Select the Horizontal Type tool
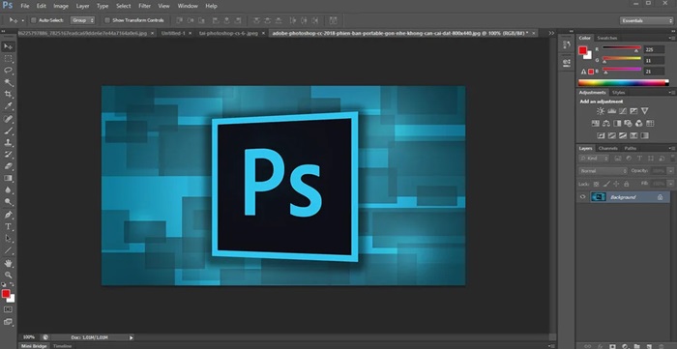This screenshot has height=349, width=677. [x=8, y=226]
